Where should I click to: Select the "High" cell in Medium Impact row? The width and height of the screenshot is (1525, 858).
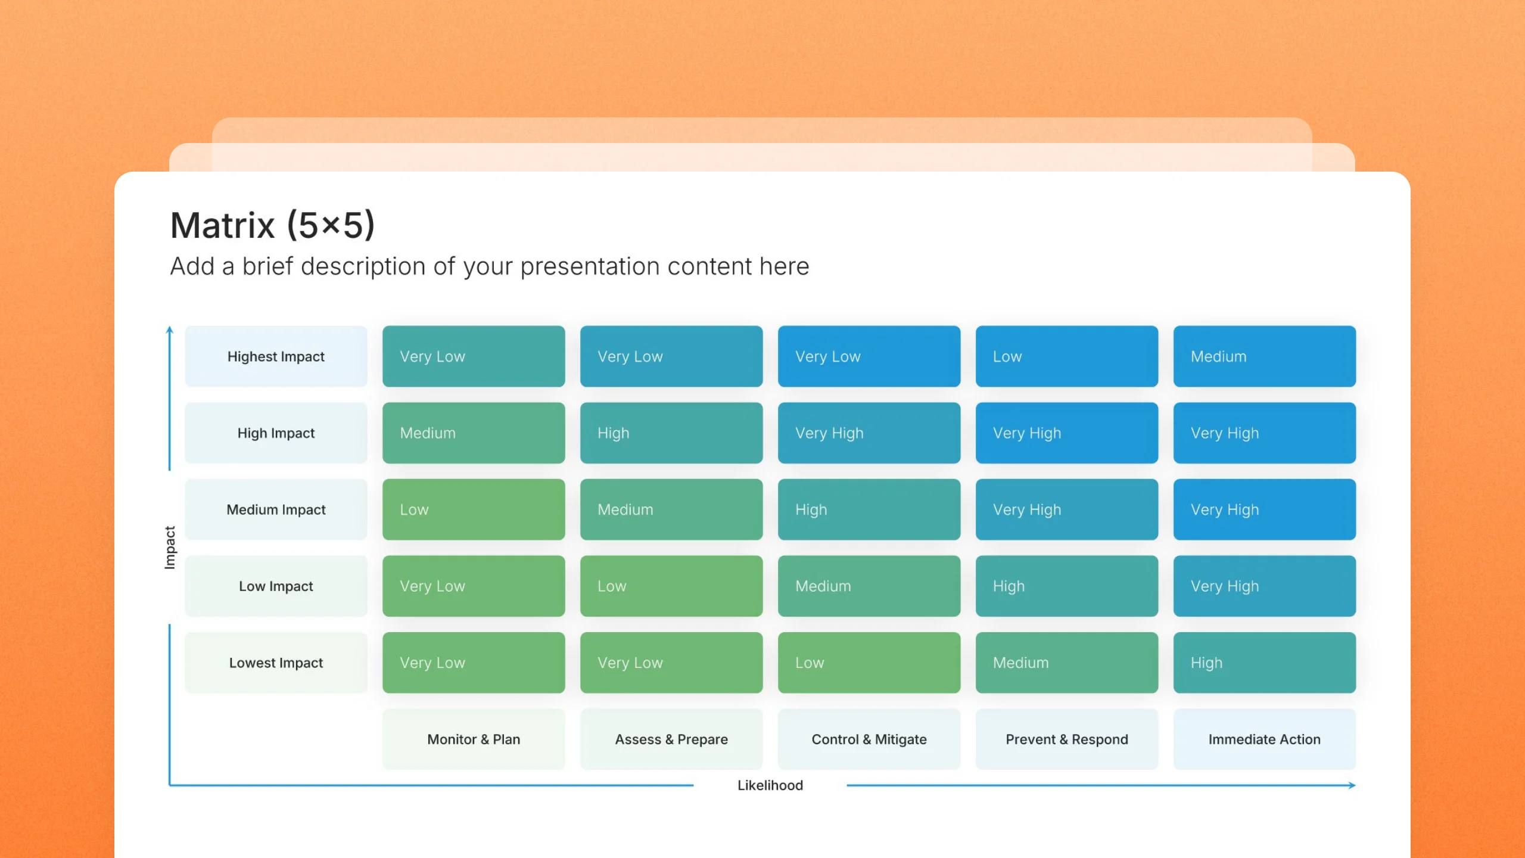tap(869, 509)
